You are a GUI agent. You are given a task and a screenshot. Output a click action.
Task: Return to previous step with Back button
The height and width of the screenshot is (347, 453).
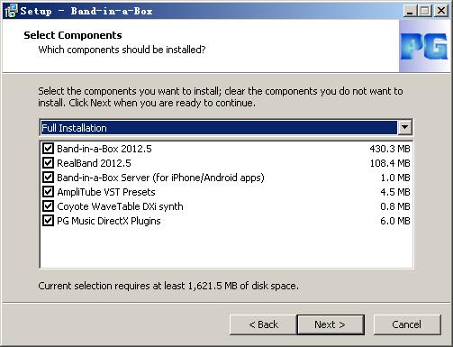tap(263, 324)
